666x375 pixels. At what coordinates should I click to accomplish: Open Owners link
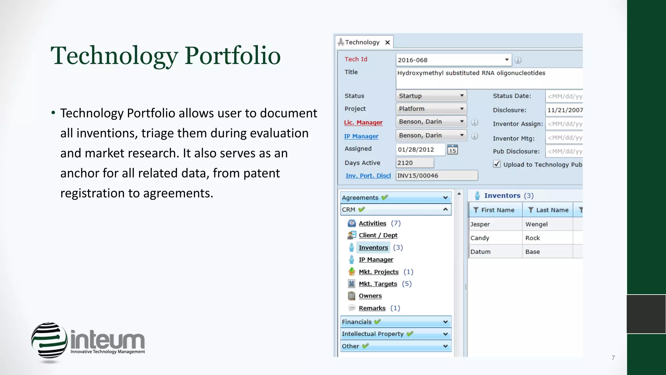click(370, 296)
